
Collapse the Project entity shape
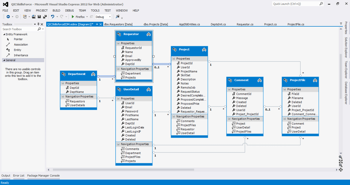[204, 50]
